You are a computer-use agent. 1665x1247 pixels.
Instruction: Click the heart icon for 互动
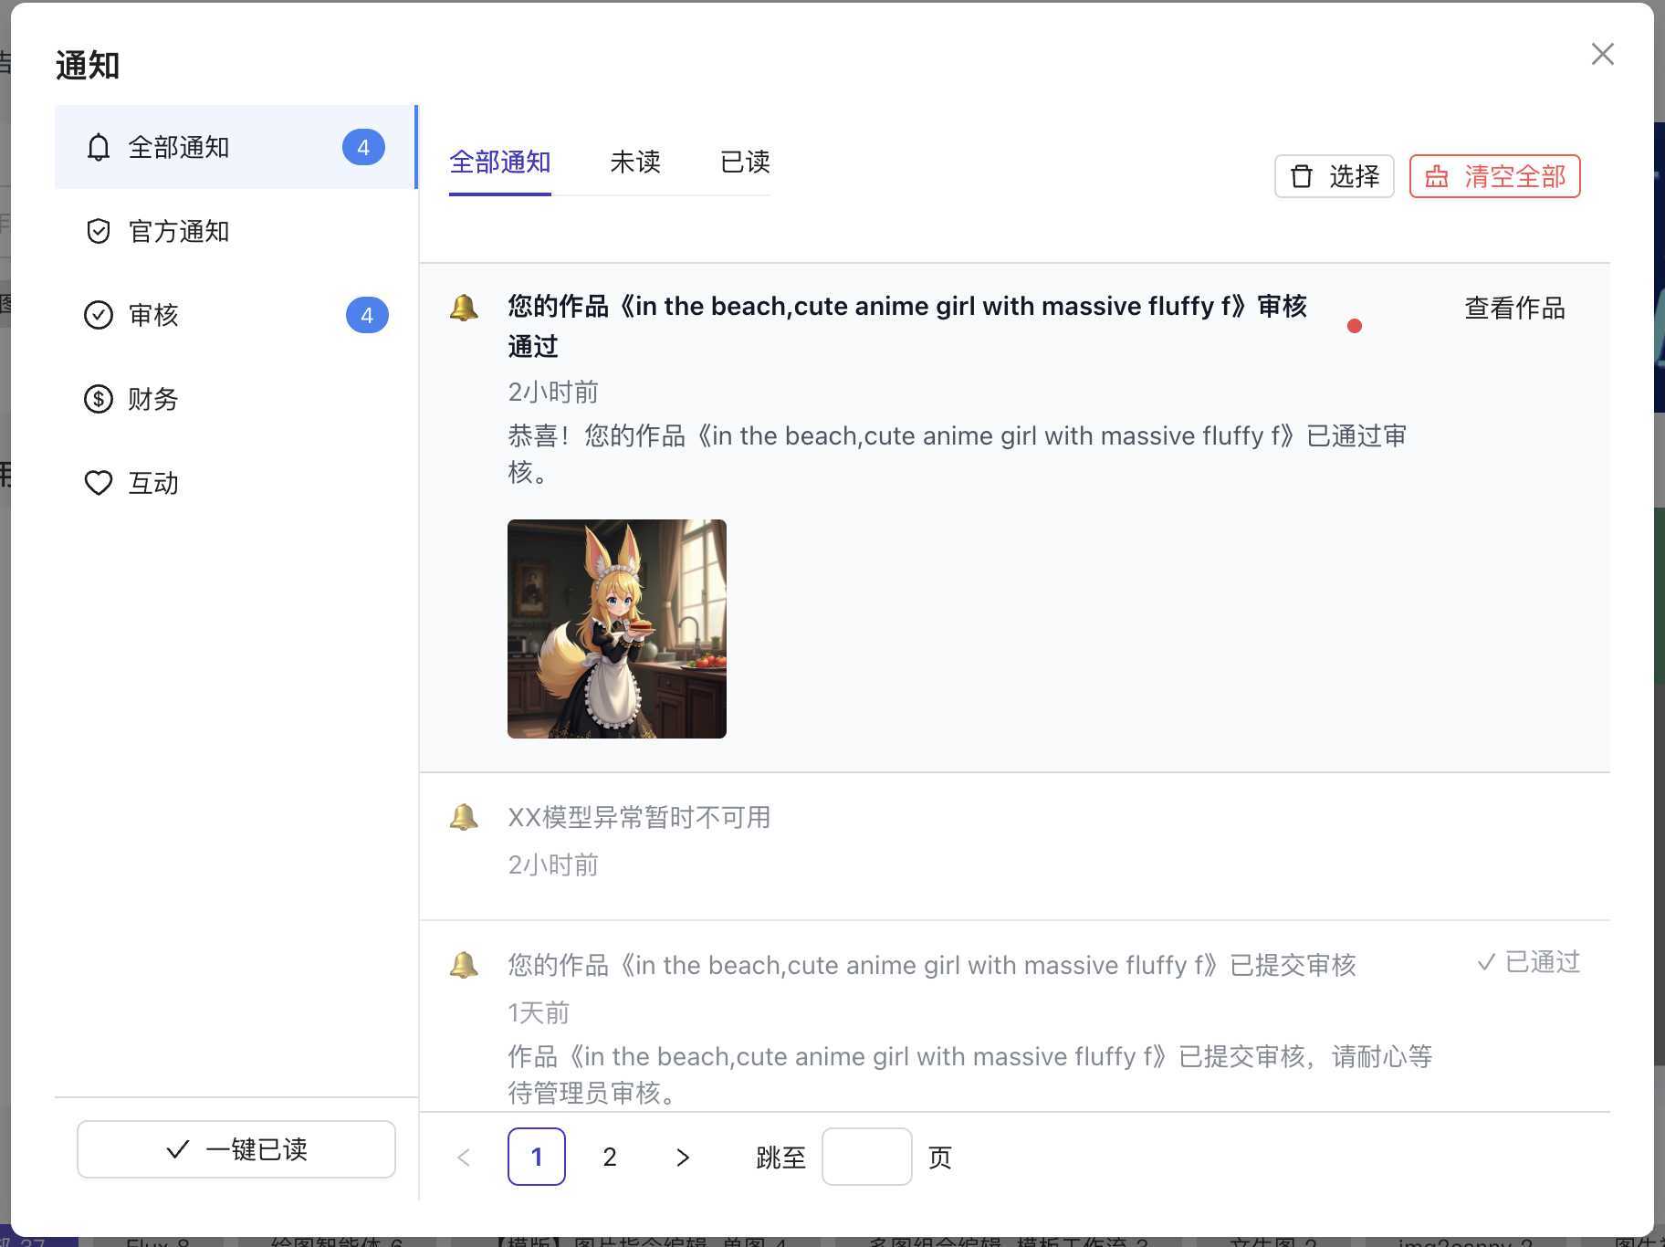(99, 483)
